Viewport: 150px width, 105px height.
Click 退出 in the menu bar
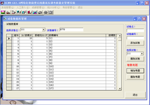tap(80, 7)
